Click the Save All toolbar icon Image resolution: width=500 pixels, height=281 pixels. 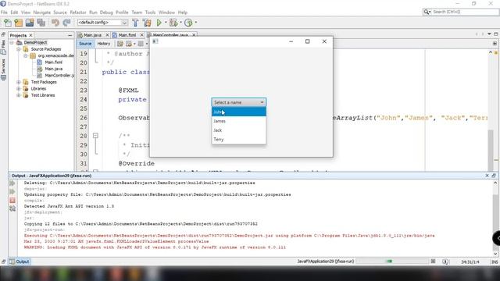click(41, 23)
